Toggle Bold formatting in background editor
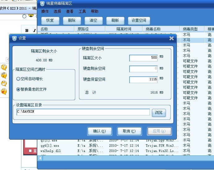 point(27,31)
